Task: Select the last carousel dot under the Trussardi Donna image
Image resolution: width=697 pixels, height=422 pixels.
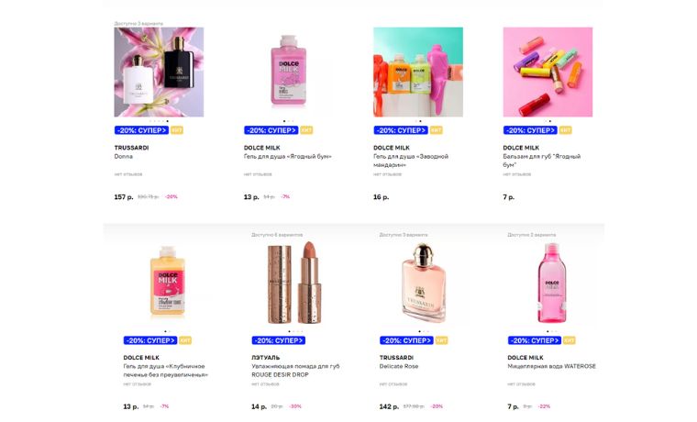Action: (x=167, y=121)
